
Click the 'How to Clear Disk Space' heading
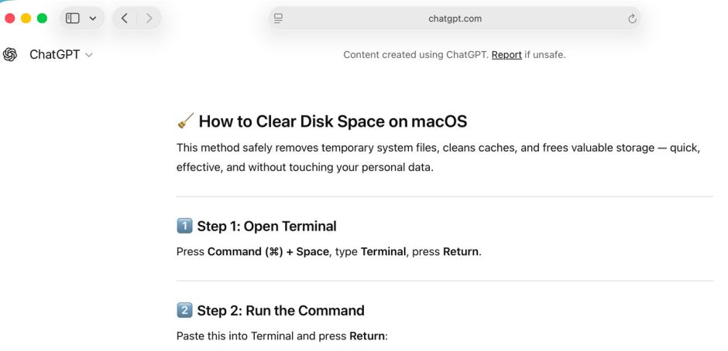tap(332, 121)
